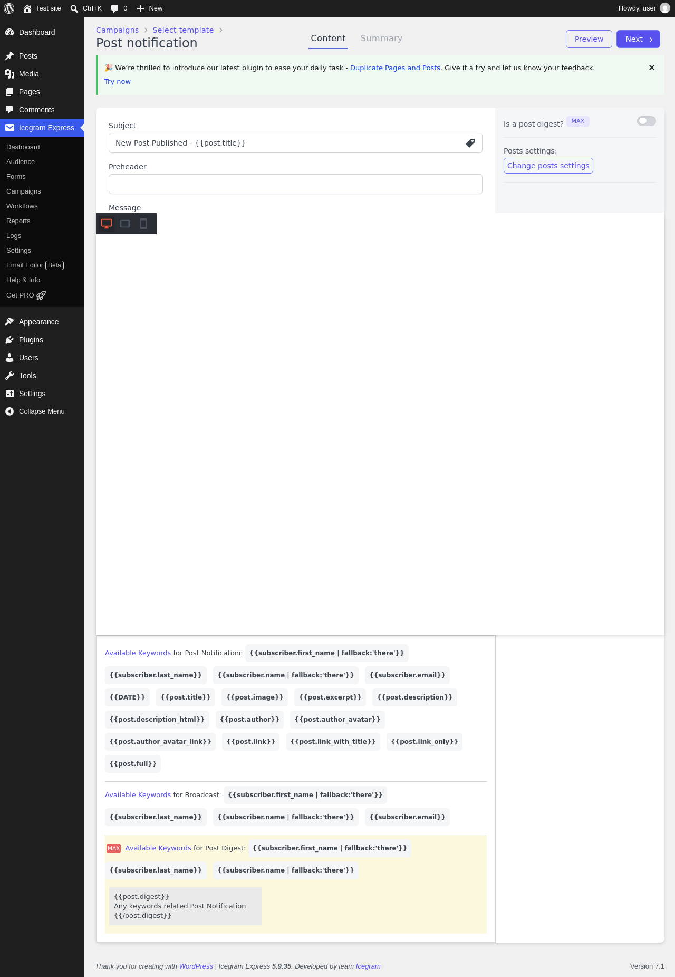The width and height of the screenshot is (675, 977).
Task: Go to Next step
Action: click(638, 39)
